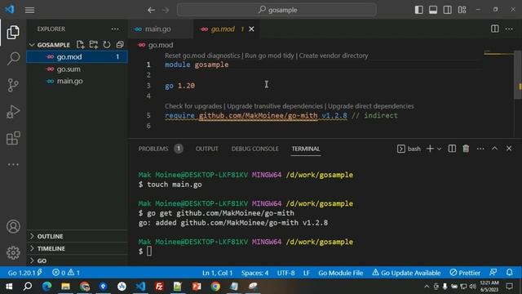The width and height of the screenshot is (522, 294).
Task: Open the Search view in activity bar
Action: coord(13,58)
